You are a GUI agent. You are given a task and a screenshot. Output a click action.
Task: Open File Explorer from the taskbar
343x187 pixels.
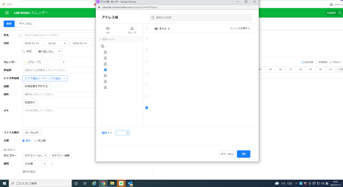(x=112, y=183)
